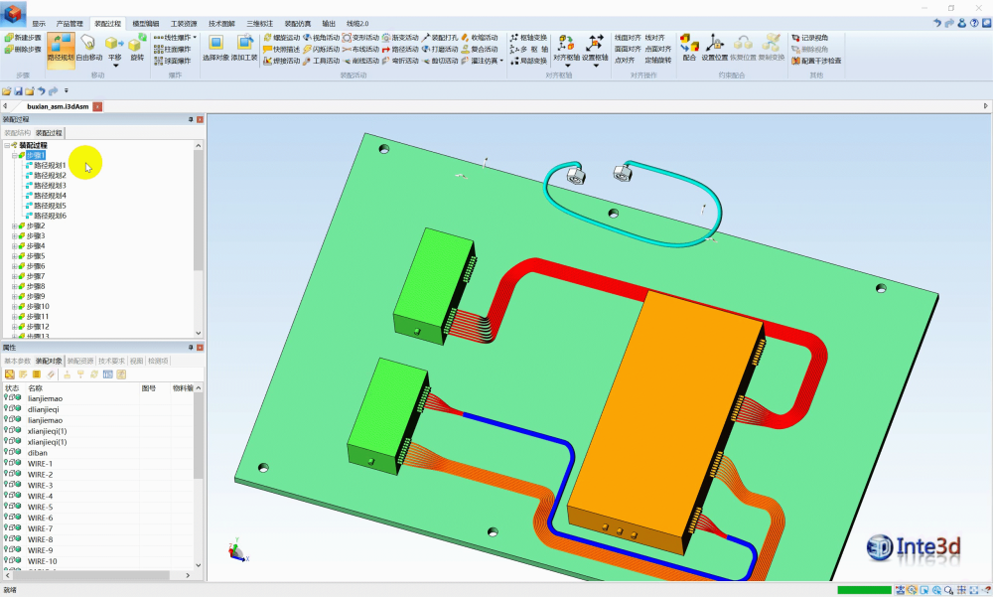The height and width of the screenshot is (597, 993).
Task: Select the 自由移动 free move tool
Action: coord(88,48)
